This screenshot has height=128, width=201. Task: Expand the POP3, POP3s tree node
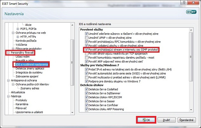pyautogui.click(x=18, y=29)
